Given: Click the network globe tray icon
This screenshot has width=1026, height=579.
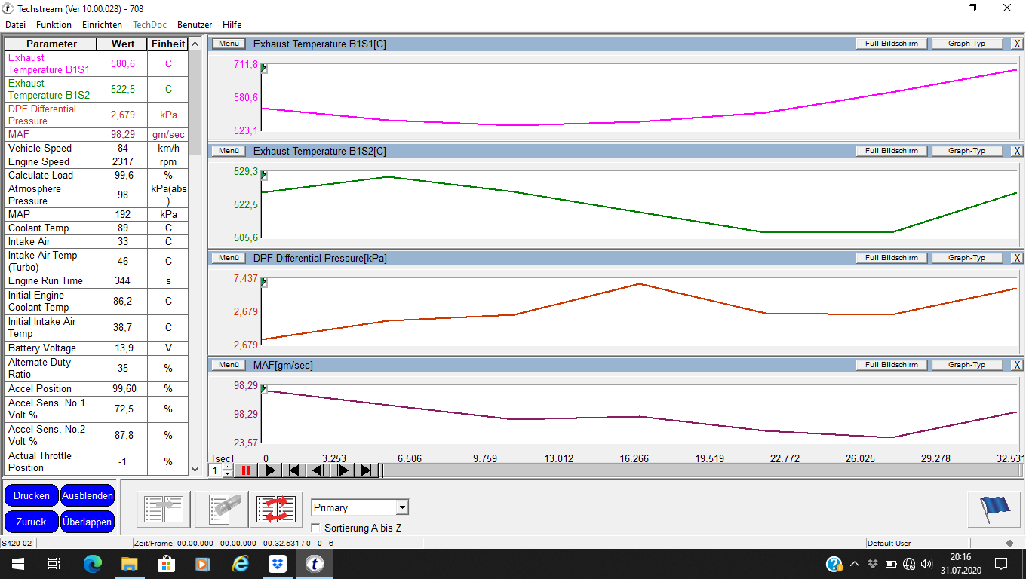Looking at the screenshot, I should 909,564.
